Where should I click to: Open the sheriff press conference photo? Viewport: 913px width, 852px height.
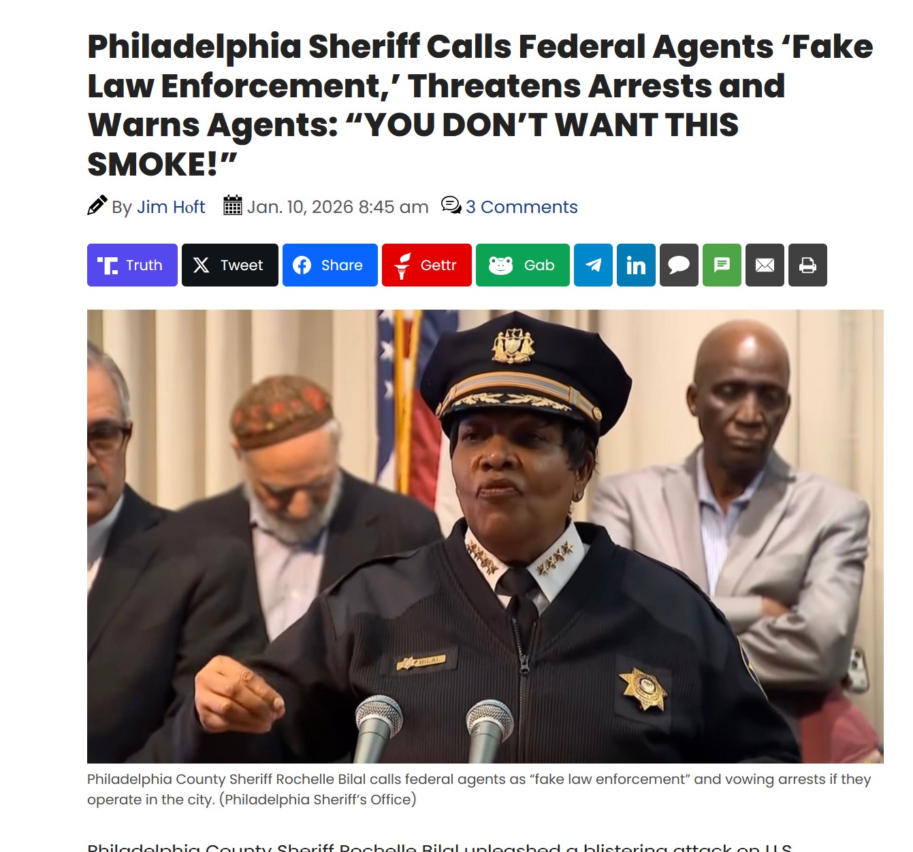coord(485,536)
